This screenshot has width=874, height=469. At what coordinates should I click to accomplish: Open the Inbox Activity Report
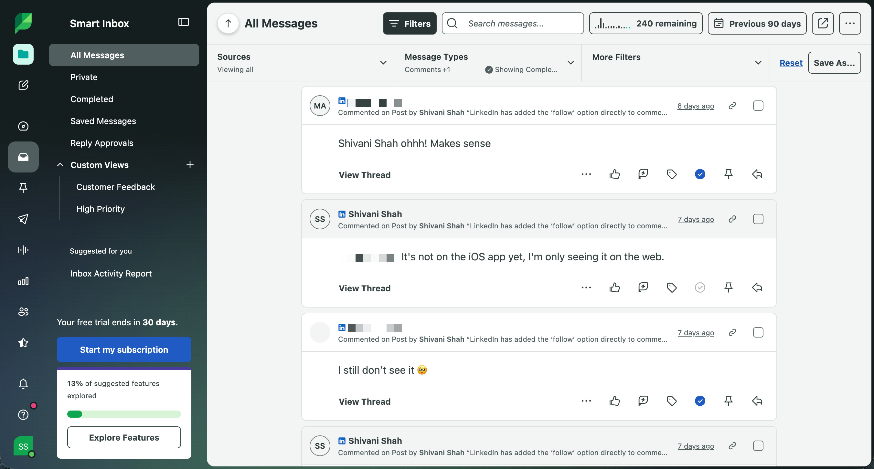(x=111, y=273)
